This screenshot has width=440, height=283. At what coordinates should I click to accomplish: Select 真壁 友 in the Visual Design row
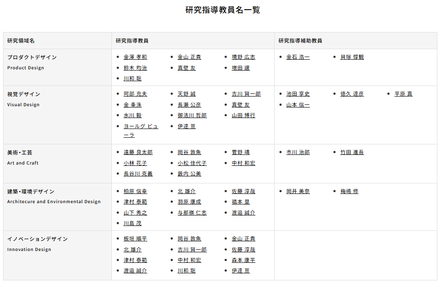(240, 105)
